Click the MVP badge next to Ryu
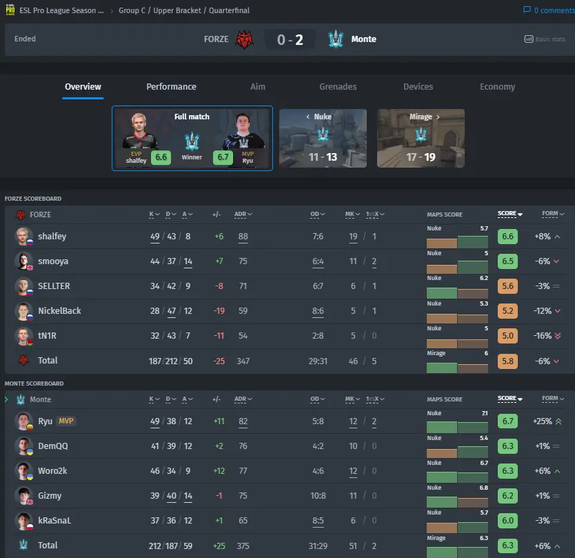The image size is (575, 558). click(x=66, y=421)
